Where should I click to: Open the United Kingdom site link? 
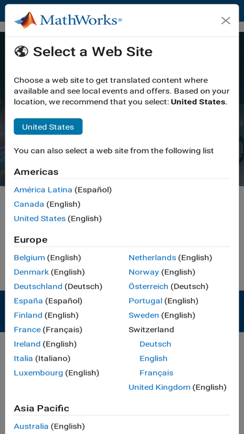click(159, 387)
